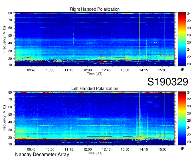Click the 09:45 tick label on the lower plot
The width and height of the screenshot is (194, 158).
[31, 149]
